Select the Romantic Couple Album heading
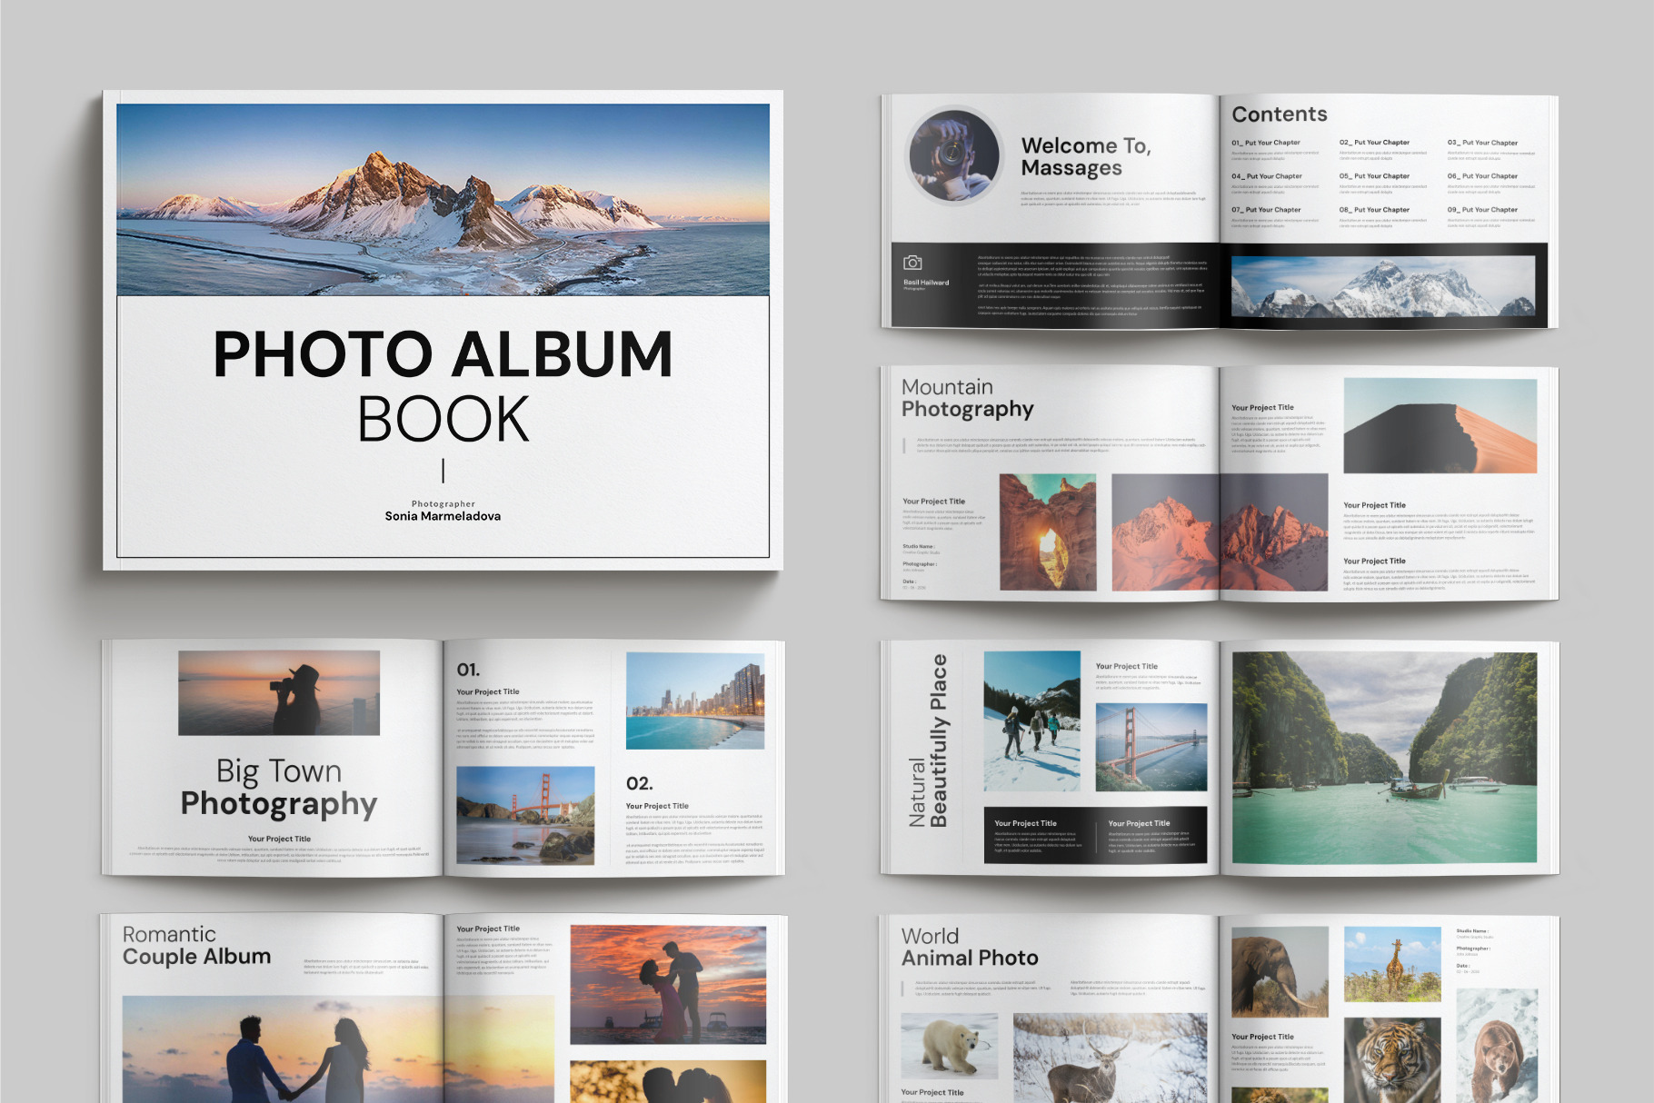Screen dimensions: 1654x1103 (x=196, y=946)
